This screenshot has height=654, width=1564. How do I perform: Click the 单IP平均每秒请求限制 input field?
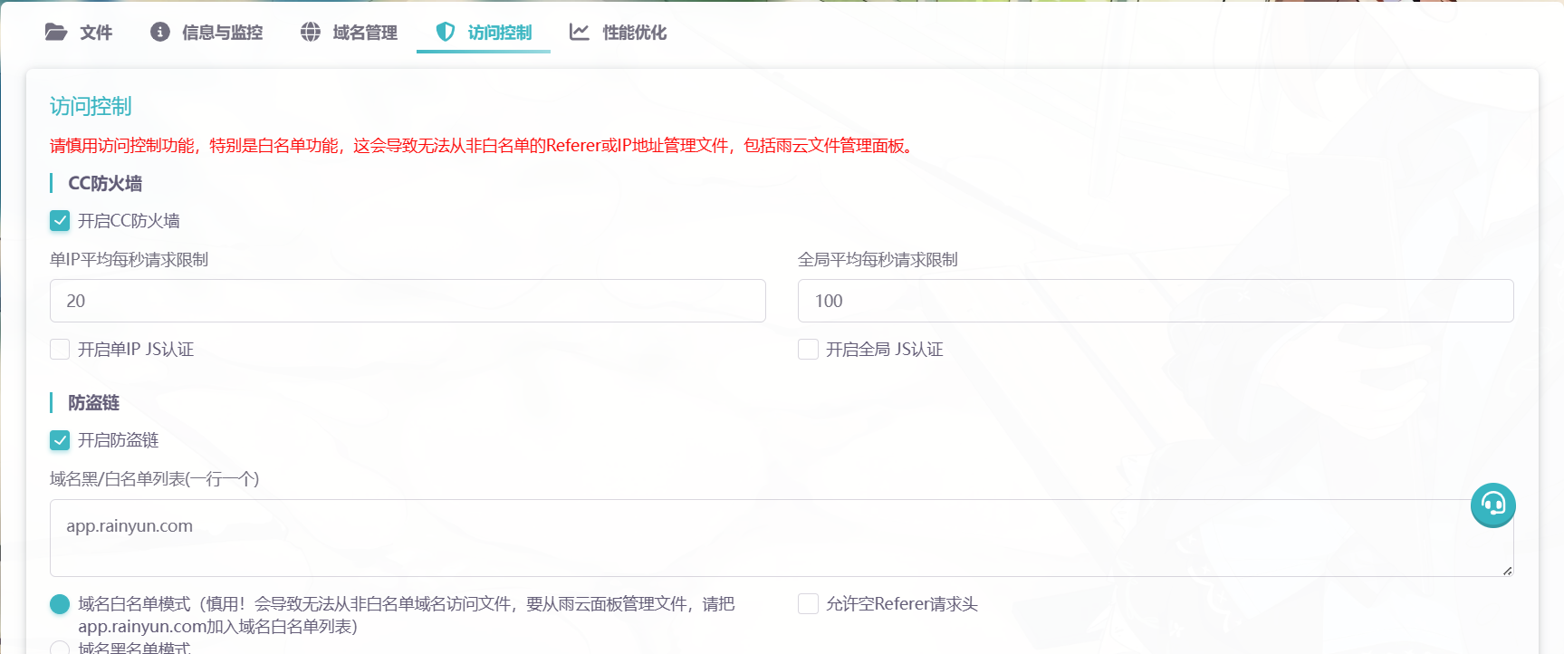408,301
